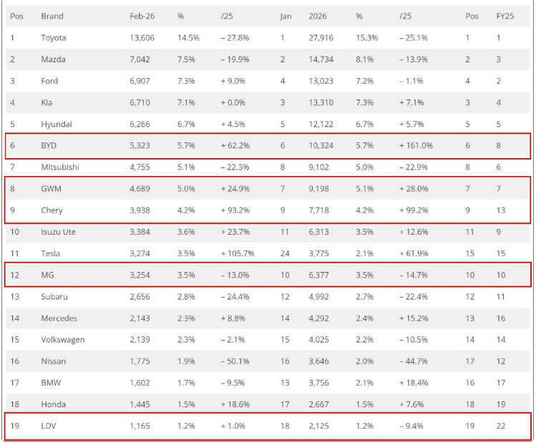This screenshot has height=443, width=536.
Task: Select the BYD row brand cell
Action: coord(51,145)
